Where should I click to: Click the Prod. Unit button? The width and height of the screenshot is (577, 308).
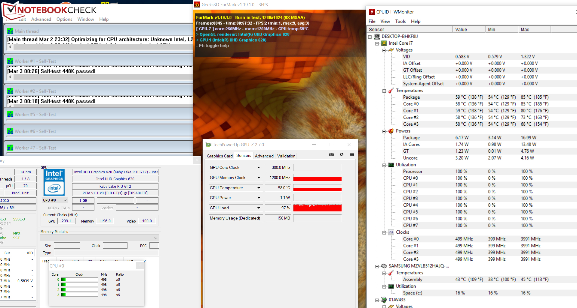[20, 193]
